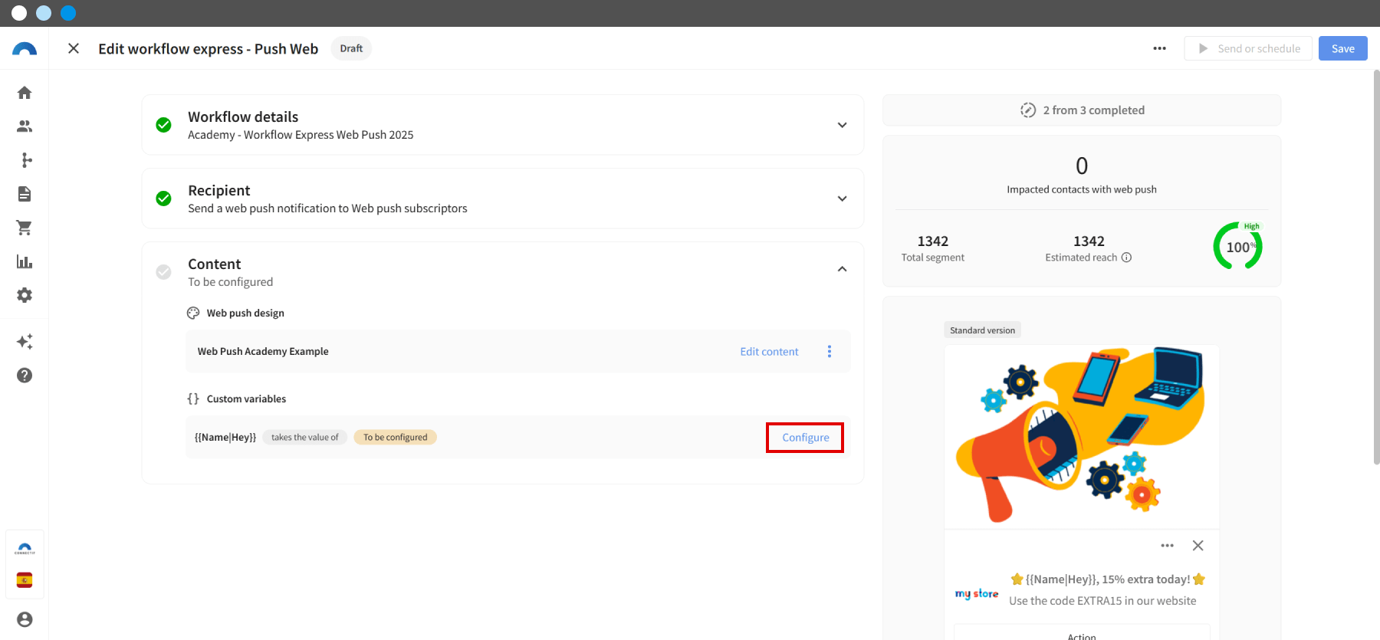Click the Content heading

click(x=215, y=264)
